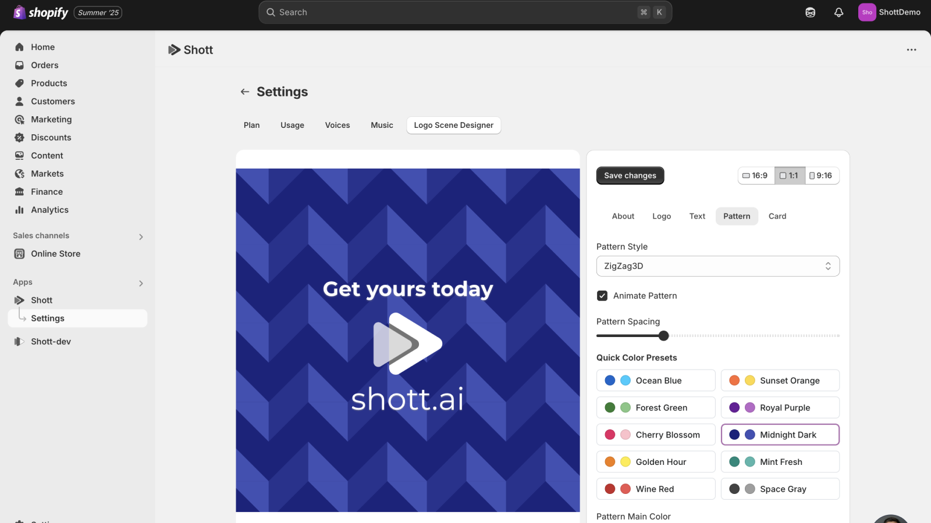
Task: Open the Logo Scene Designer tab
Action: pyautogui.click(x=454, y=125)
